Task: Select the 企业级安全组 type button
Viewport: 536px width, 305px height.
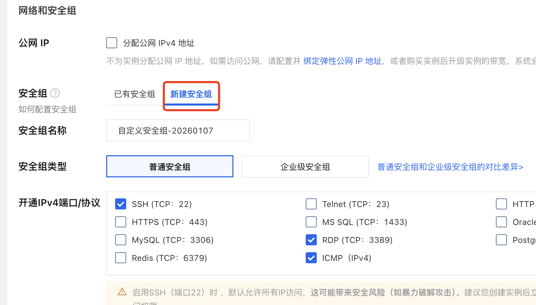Action: coord(305,167)
